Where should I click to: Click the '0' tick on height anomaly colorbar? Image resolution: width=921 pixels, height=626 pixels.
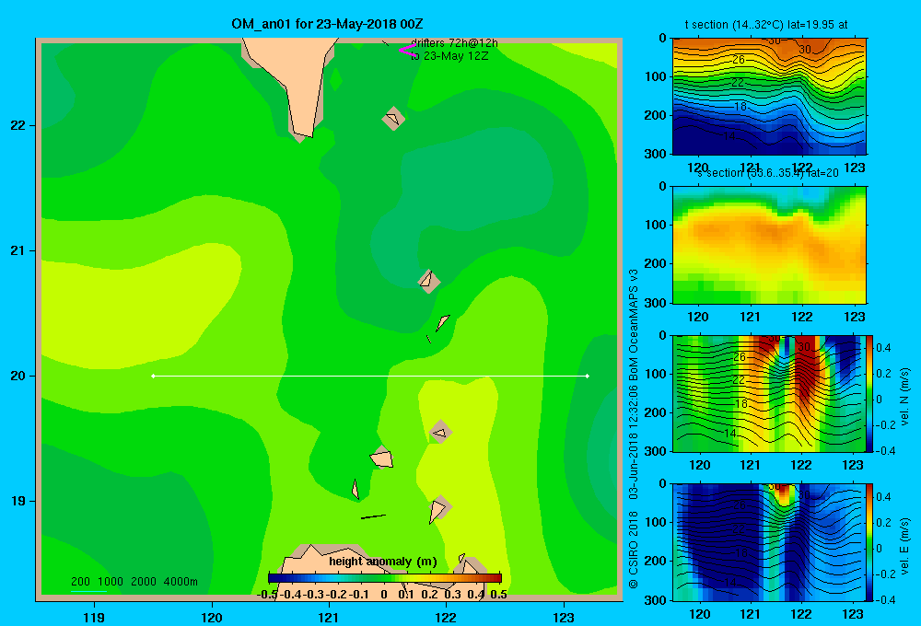384,595
